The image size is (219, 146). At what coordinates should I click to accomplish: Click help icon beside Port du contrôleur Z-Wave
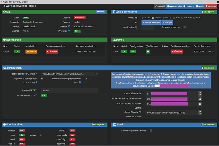[x=37, y=73]
